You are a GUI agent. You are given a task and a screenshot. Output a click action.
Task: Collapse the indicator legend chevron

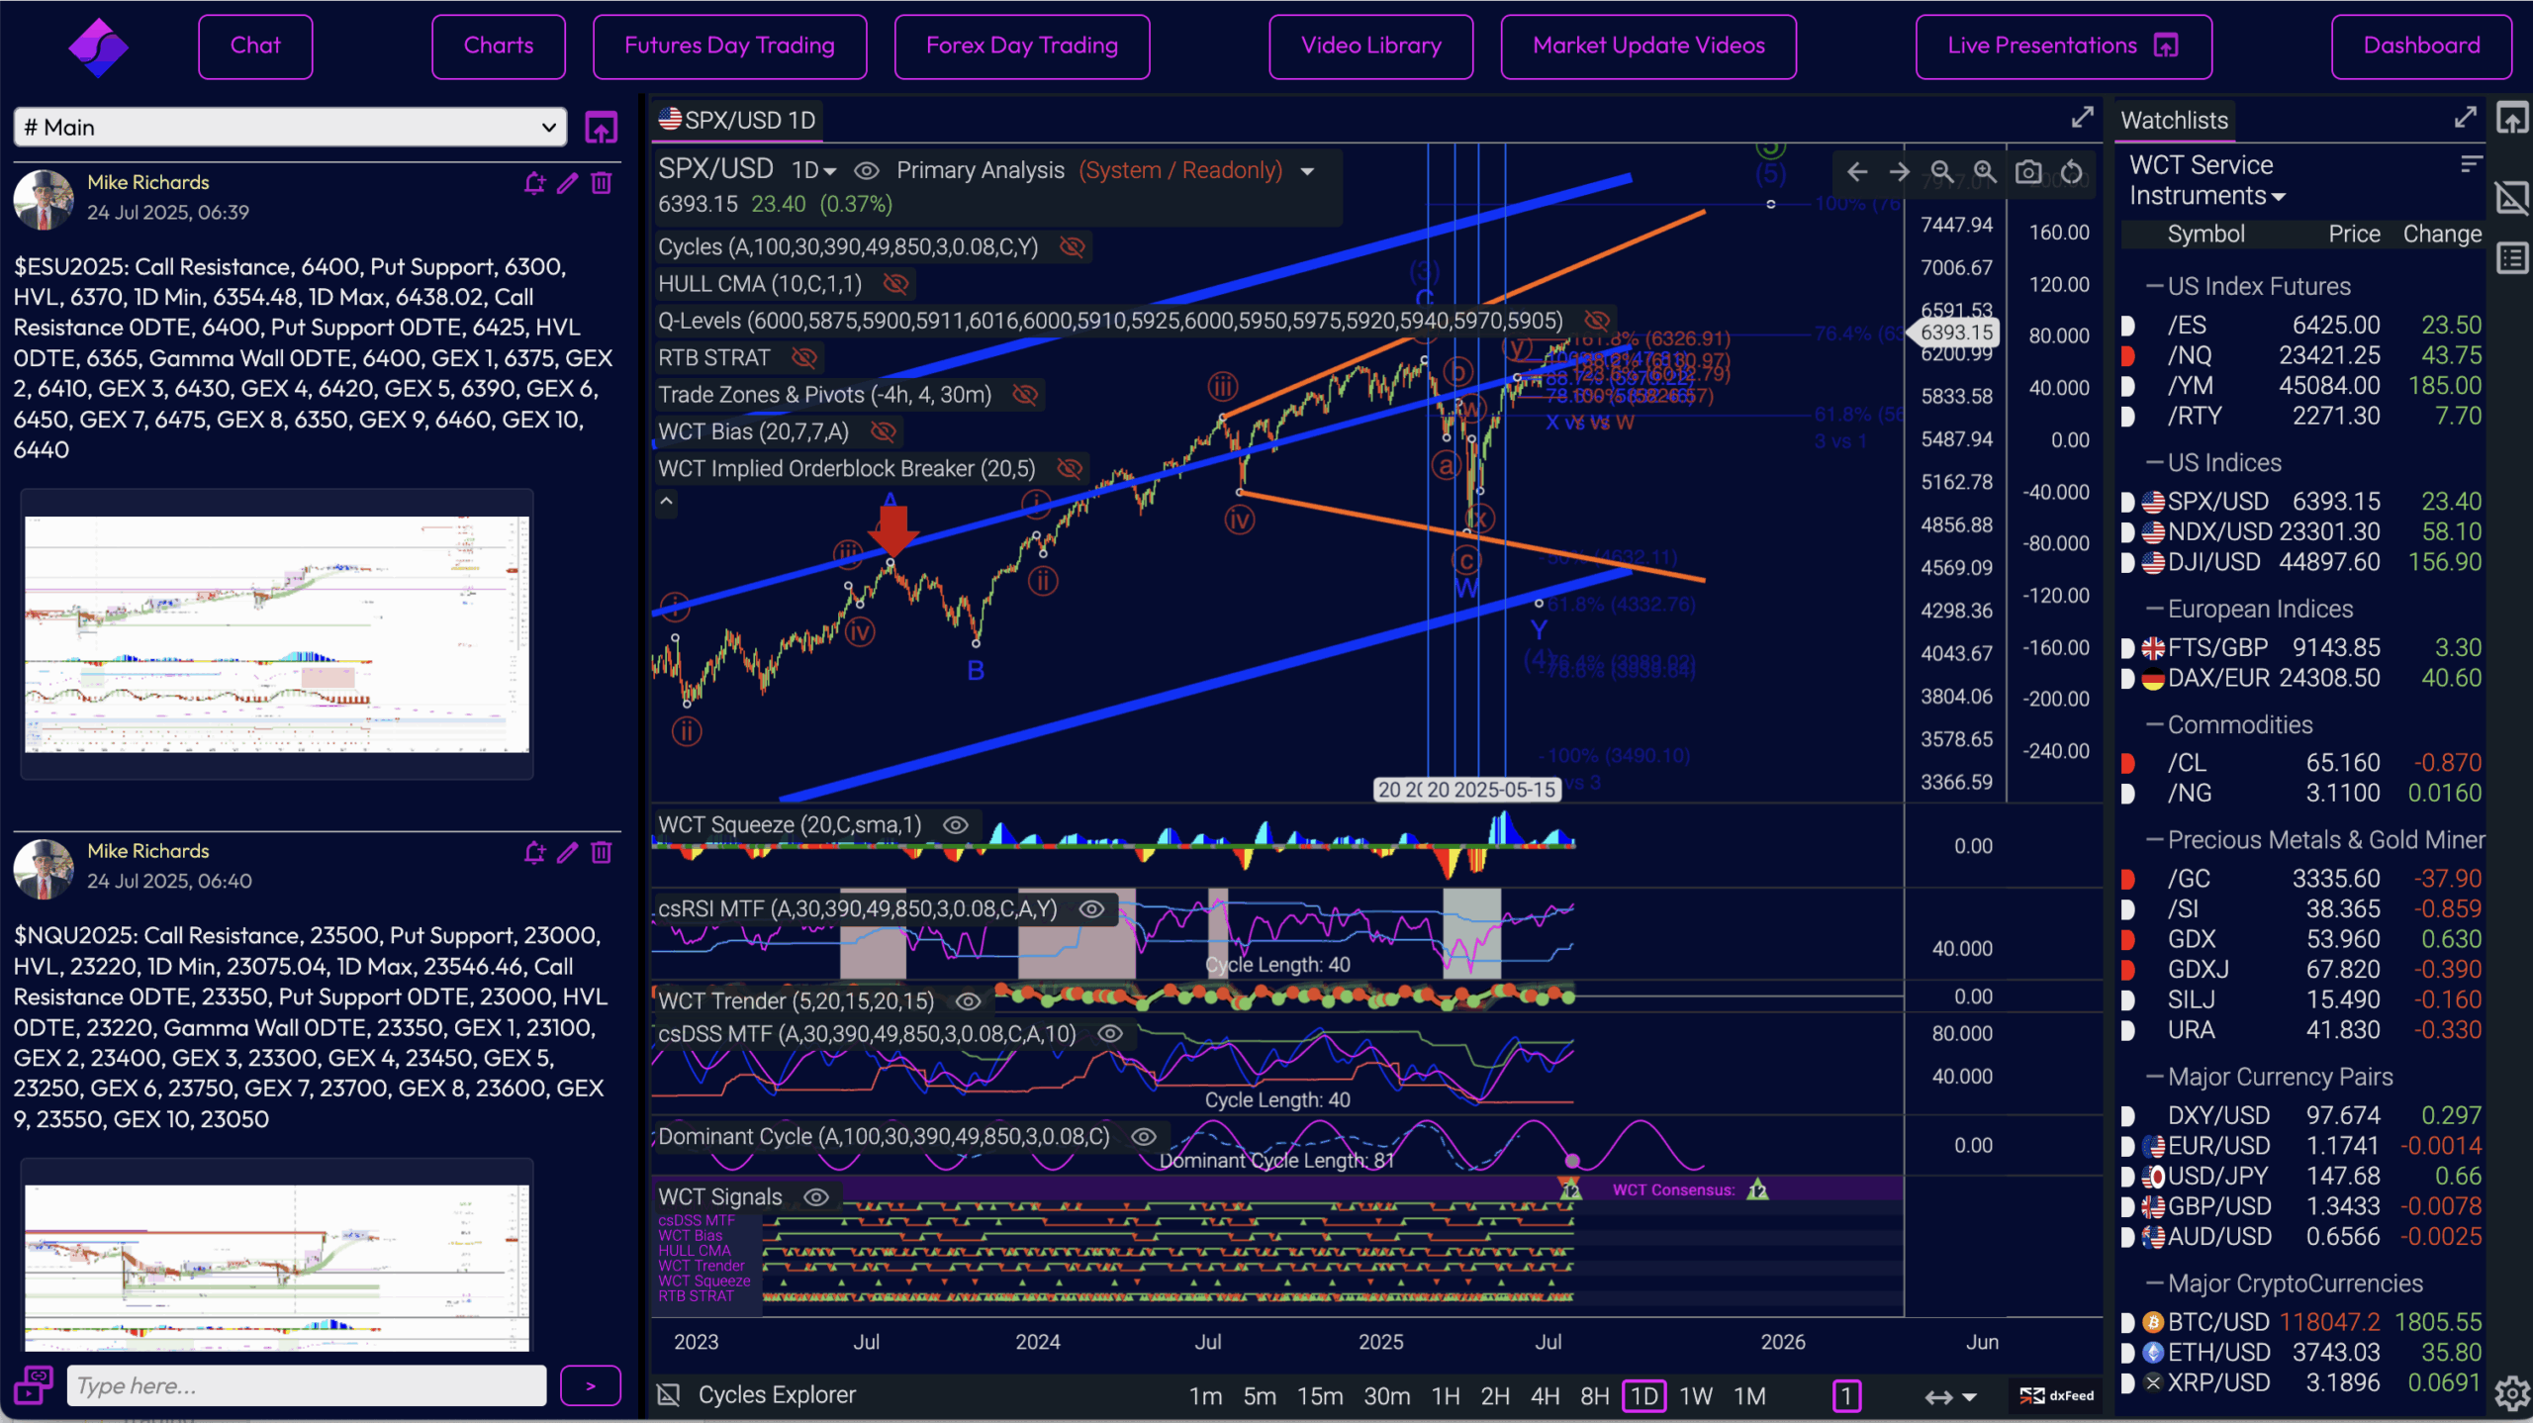(x=667, y=502)
